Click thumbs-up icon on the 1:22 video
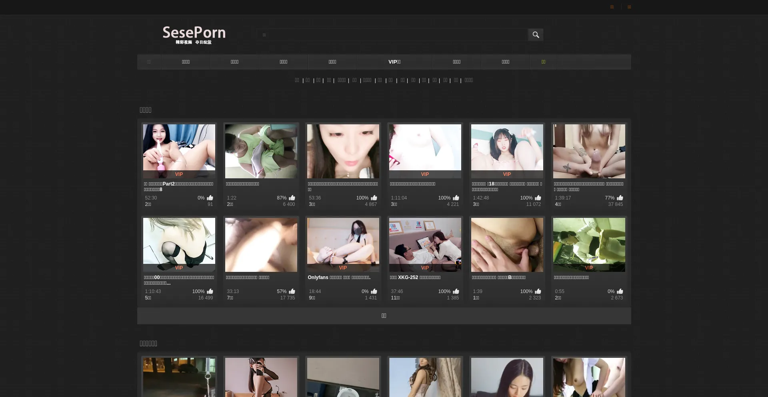This screenshot has height=397, width=768. click(x=292, y=198)
